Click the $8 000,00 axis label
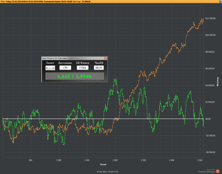222x174 pixels. pos(210,52)
